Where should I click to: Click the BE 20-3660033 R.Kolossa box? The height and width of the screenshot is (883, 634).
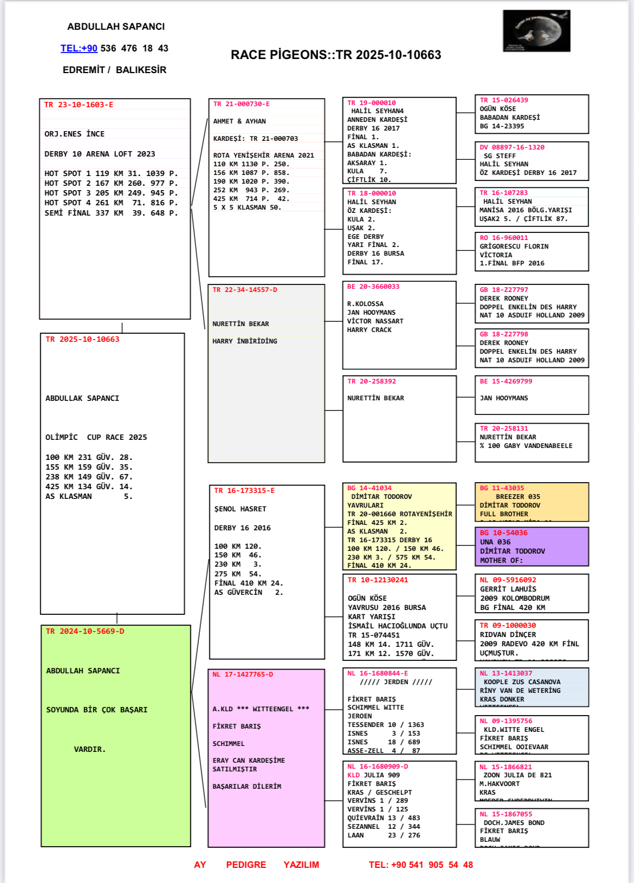[x=399, y=325]
